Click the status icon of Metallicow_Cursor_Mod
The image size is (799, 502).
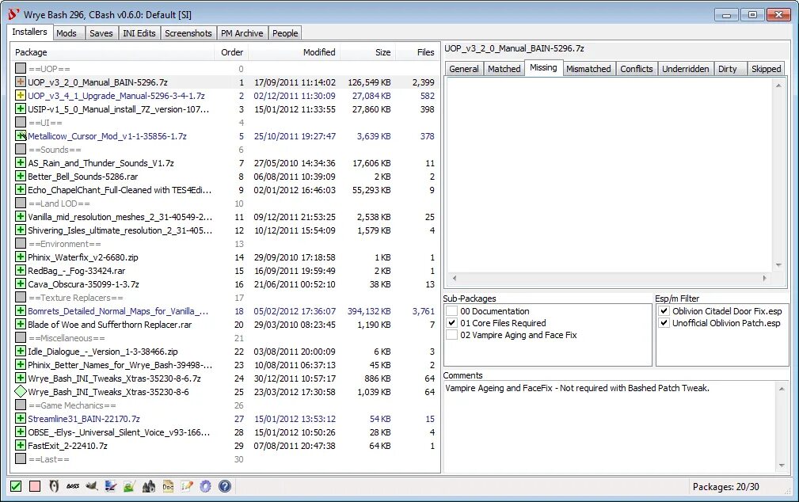pos(21,135)
